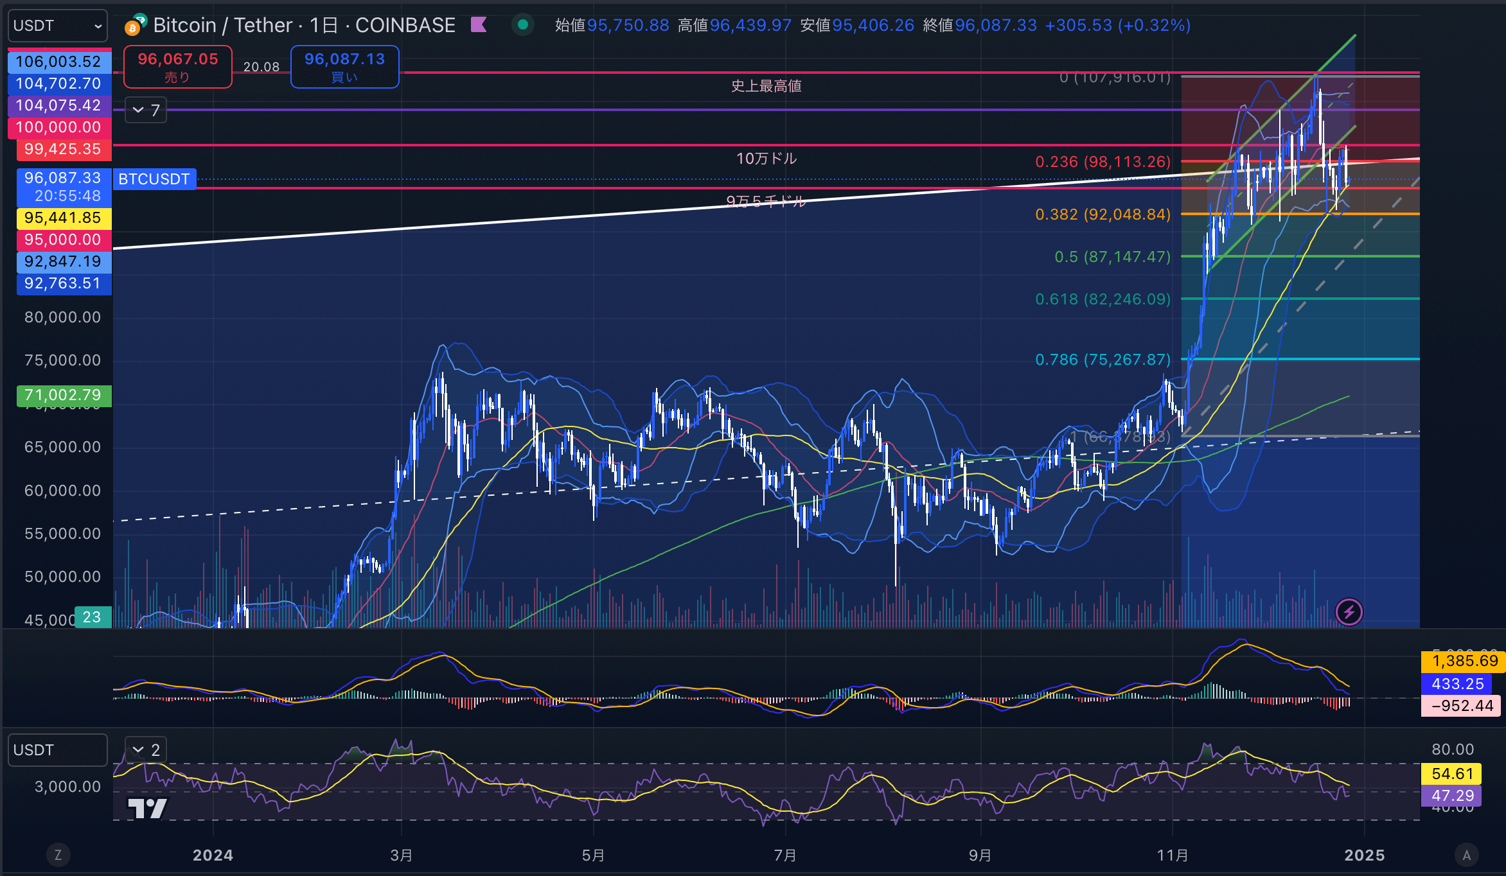
Task: Click the 高値 96,439.97 high value
Action: coord(735,25)
